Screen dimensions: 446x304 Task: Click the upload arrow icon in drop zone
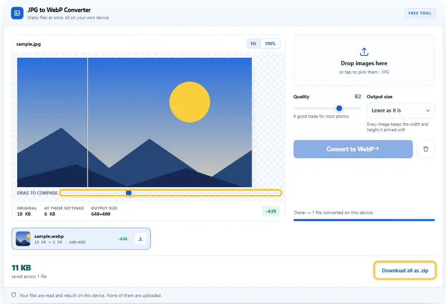[x=364, y=52]
